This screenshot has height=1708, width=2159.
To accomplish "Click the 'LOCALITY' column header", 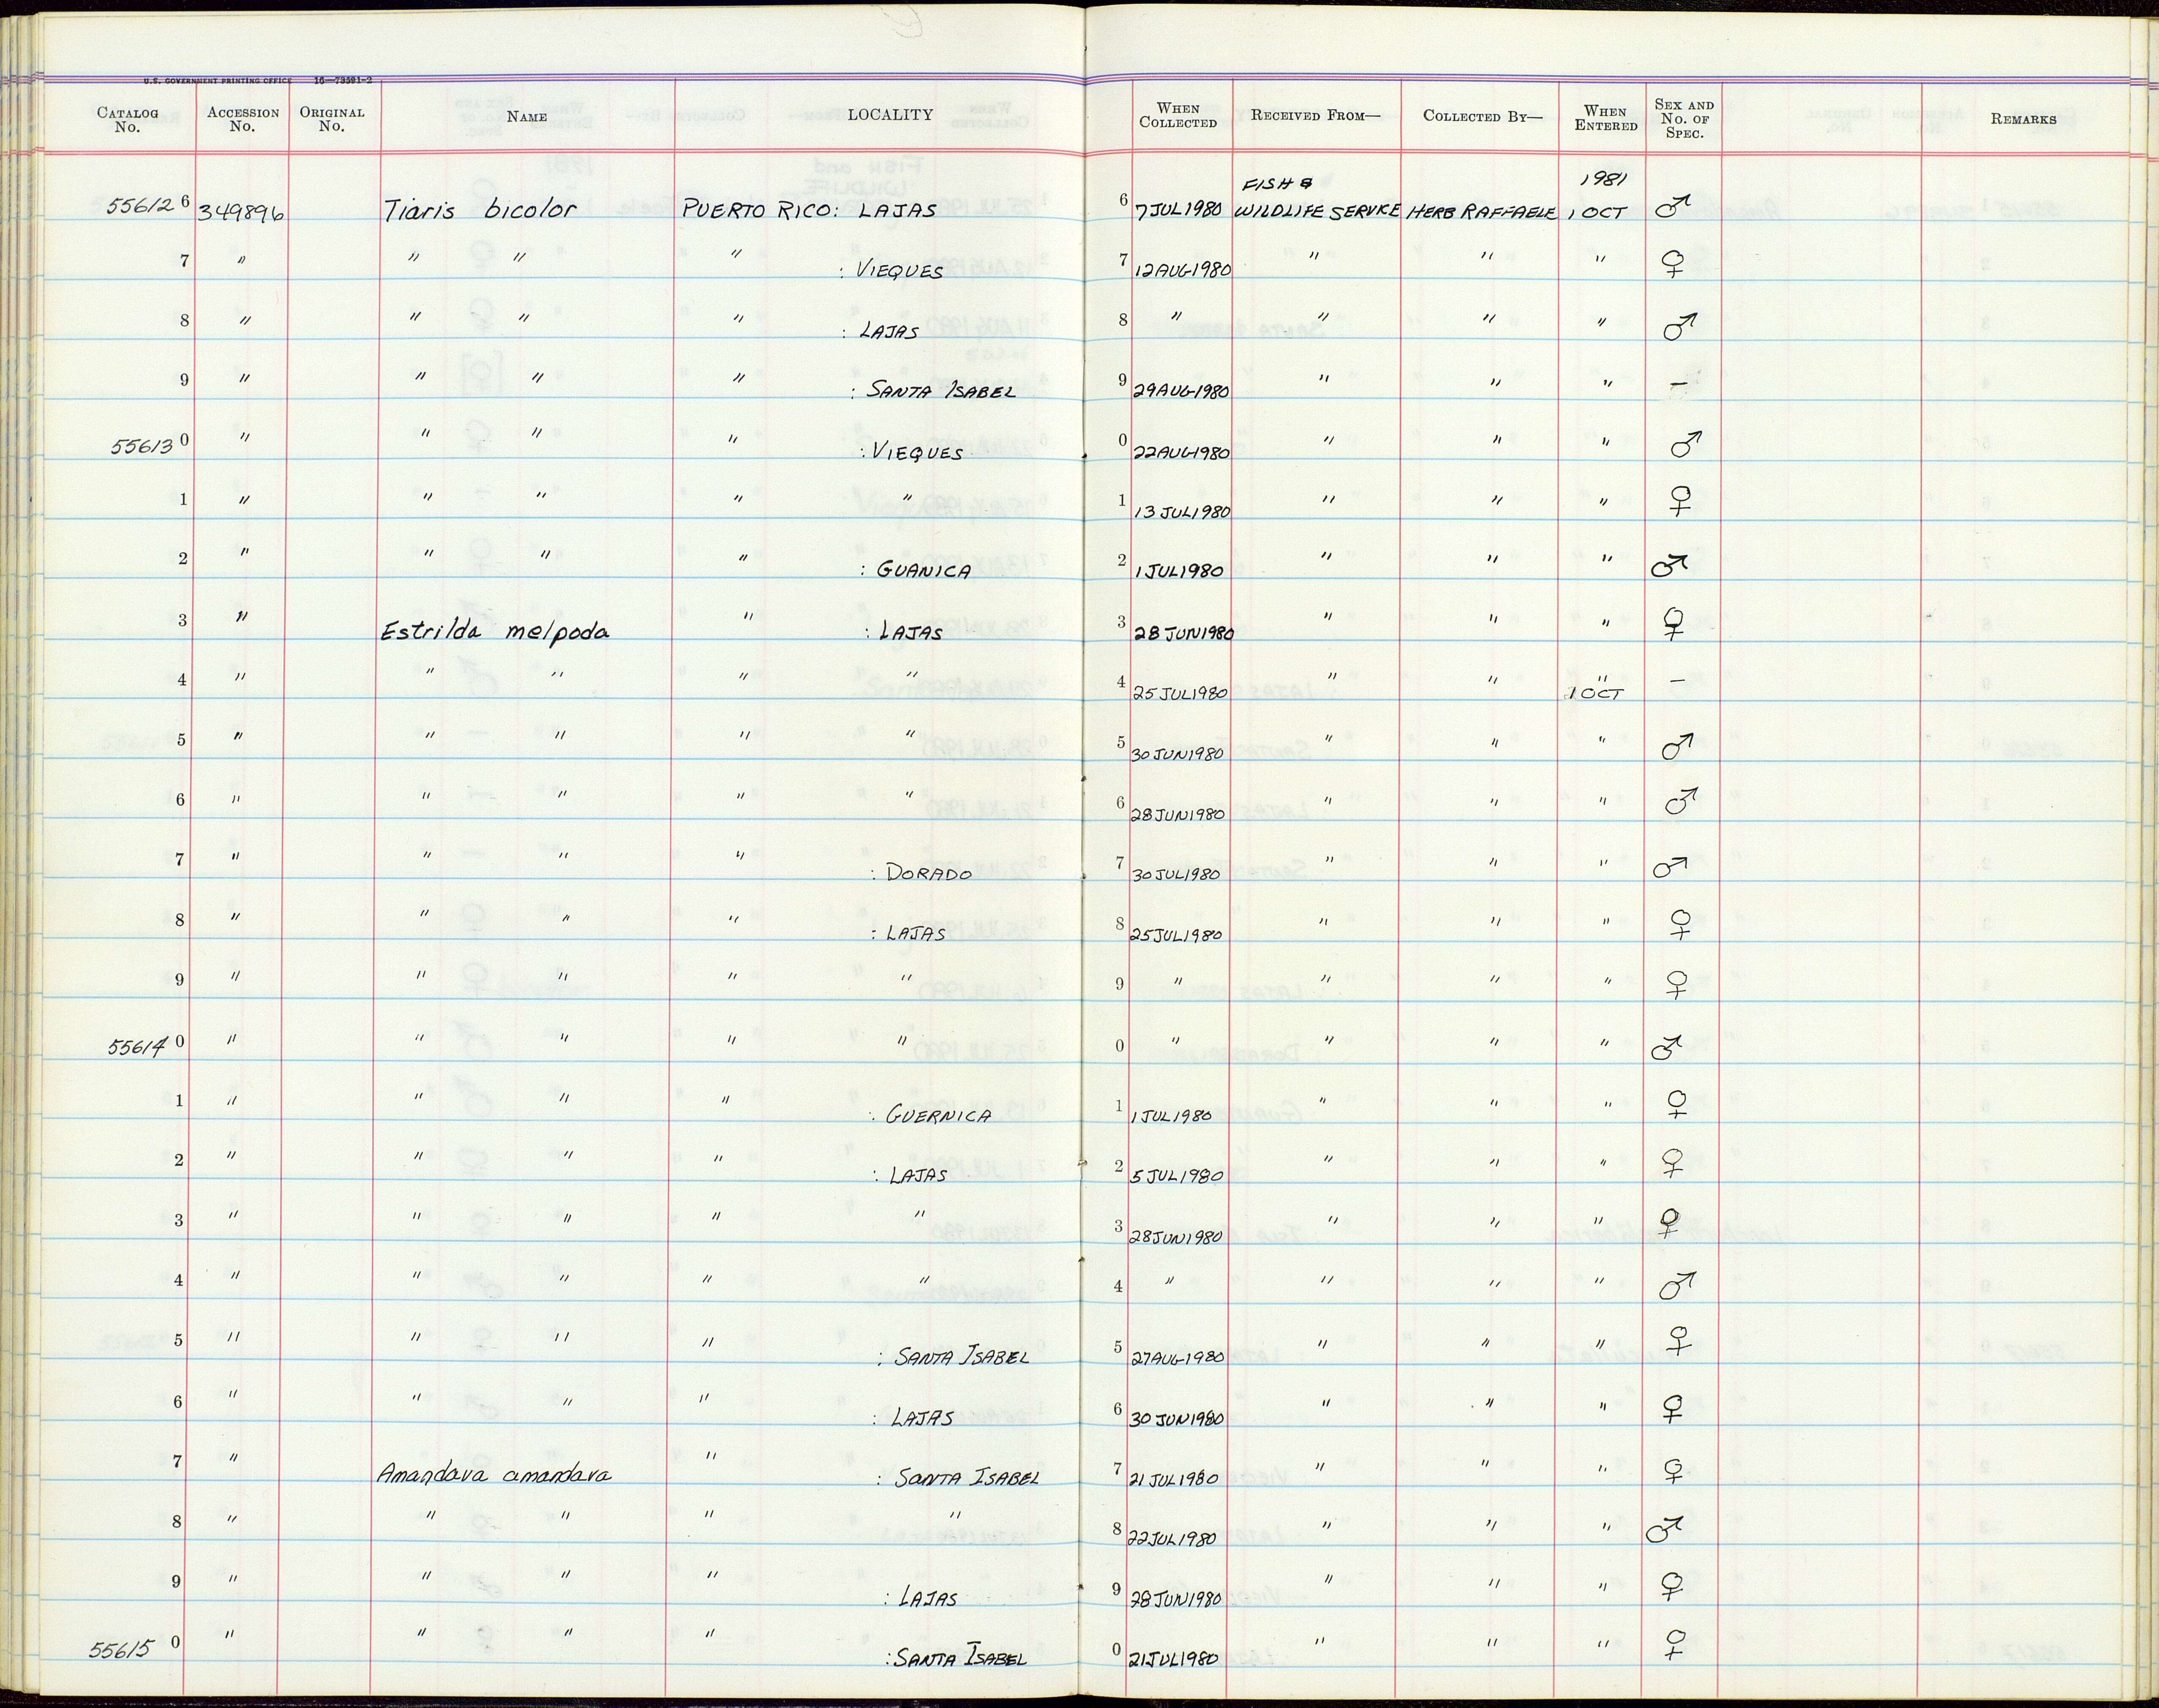I will coord(890,115).
